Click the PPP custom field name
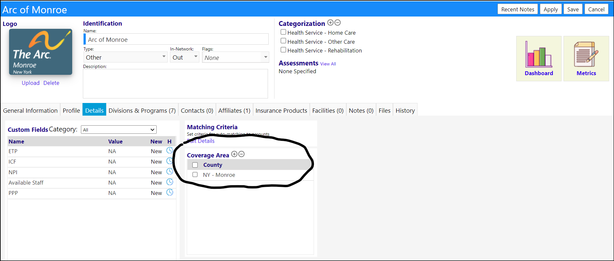This screenshot has height=261, width=614. [13, 193]
